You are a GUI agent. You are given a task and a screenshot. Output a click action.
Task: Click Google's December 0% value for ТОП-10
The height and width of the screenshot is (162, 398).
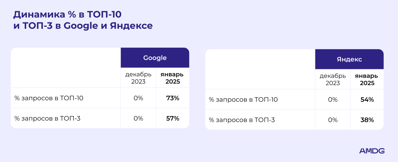(x=138, y=98)
